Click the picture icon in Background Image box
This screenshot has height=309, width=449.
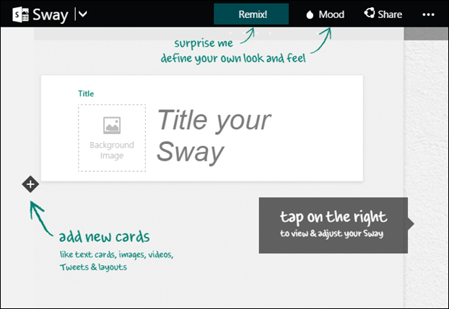(112, 125)
